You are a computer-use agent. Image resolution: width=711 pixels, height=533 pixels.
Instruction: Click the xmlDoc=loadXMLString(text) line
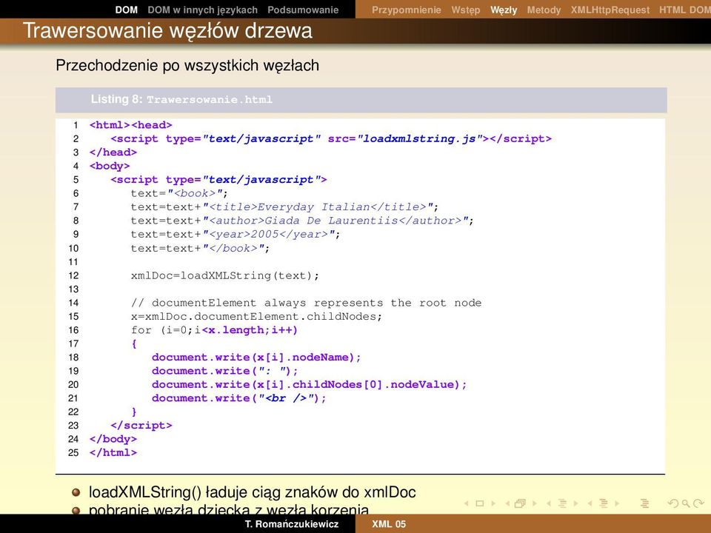tap(225, 275)
